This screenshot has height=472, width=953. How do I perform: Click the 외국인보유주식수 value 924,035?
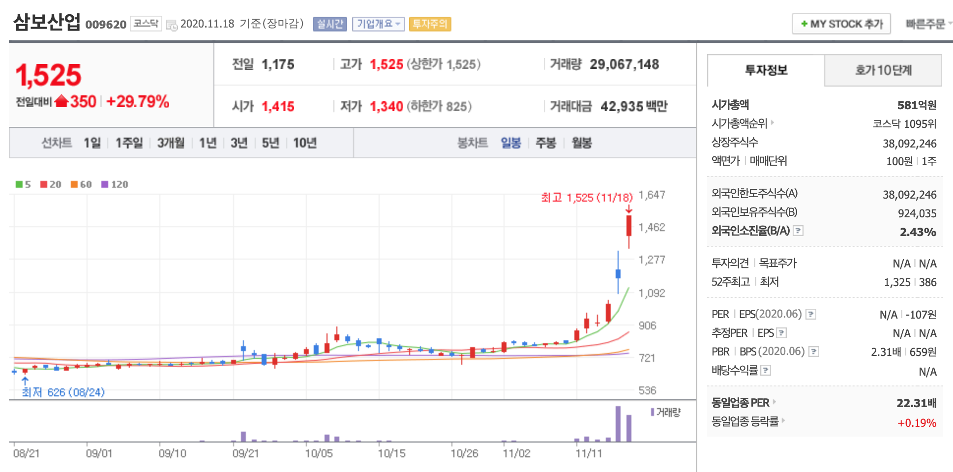coord(917,213)
